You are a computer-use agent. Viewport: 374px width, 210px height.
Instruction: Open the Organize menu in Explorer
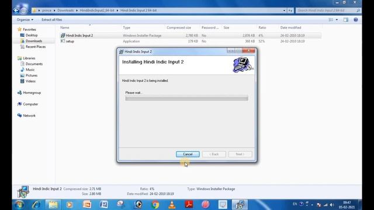tap(25, 20)
